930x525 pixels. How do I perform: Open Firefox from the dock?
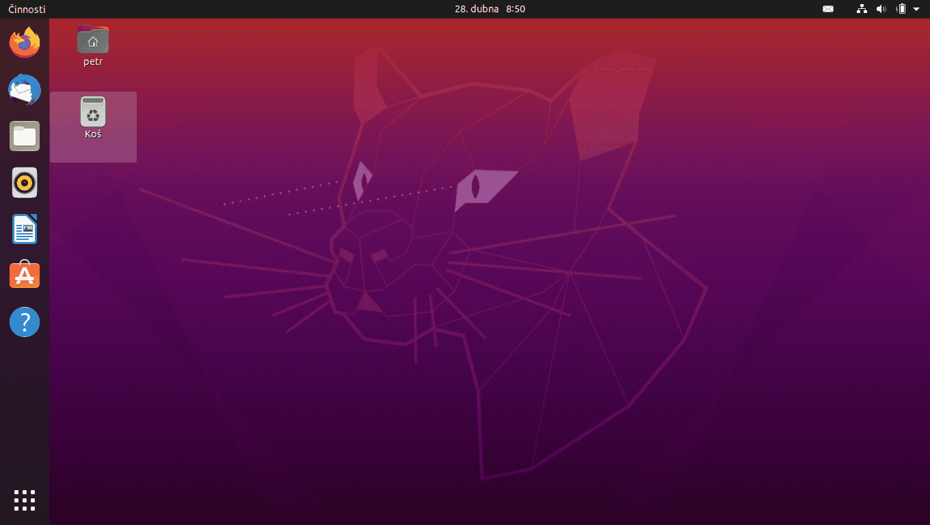coord(25,43)
